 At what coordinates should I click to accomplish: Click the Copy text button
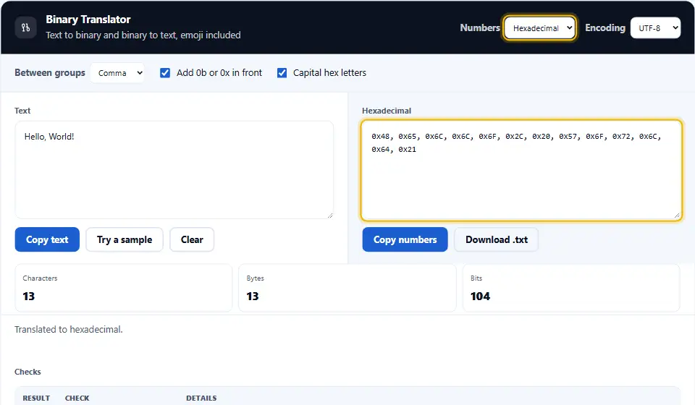47,239
